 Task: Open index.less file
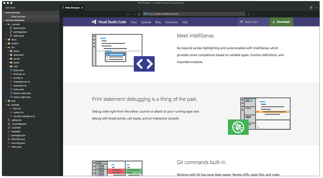click(19, 89)
